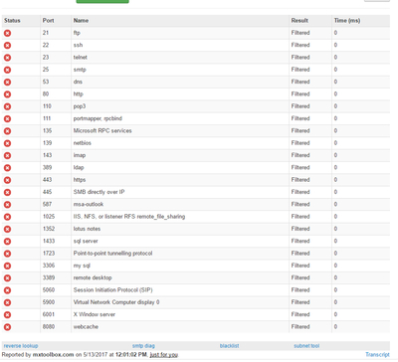Image resolution: width=398 pixels, height=362 pixels.
Task: Click the Filtered result for port 80
Action: [x=300, y=94]
